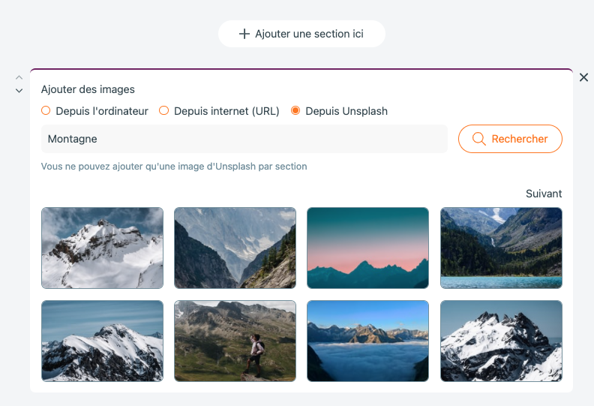The width and height of the screenshot is (594, 406).
Task: Pick the jagged snowy peaks last thumbnail
Action: tap(501, 341)
